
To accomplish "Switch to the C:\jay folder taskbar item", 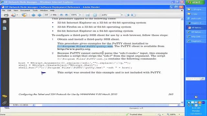I will click(196, 14).
